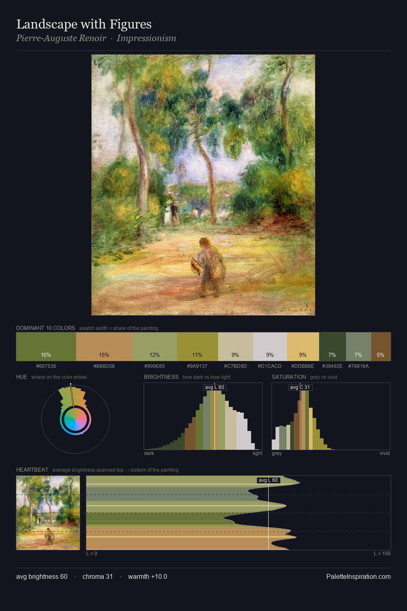The height and width of the screenshot is (611, 407).
Task: Click 'how dark vs how light' caption
Action: click(207, 377)
